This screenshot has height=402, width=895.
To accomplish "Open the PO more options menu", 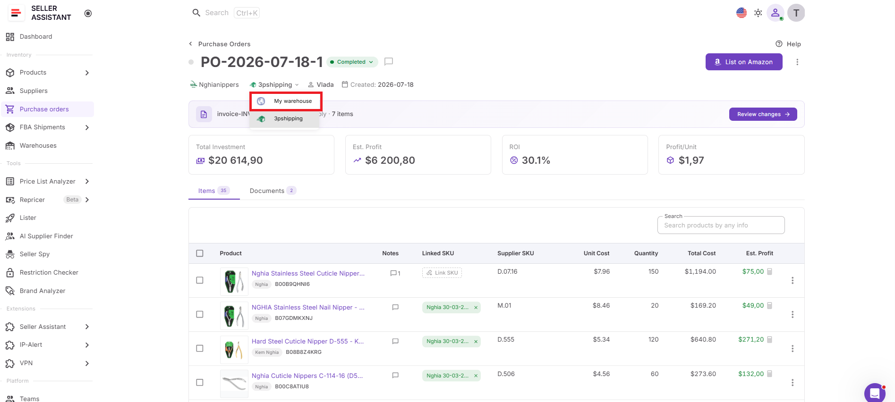I will coord(797,62).
